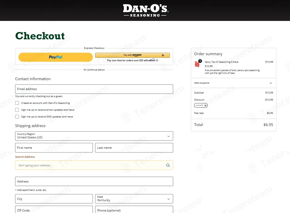Expand the Add coupons section
290x213 pixels.
coord(233,83)
